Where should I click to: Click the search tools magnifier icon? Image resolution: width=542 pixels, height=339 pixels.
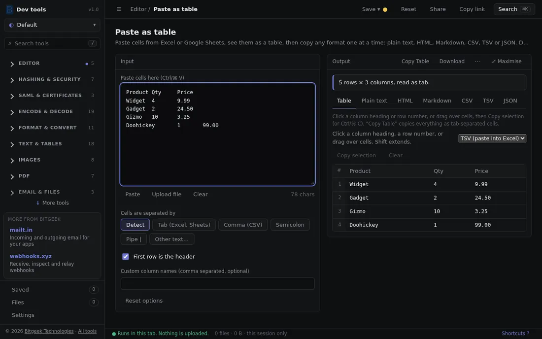point(10,43)
